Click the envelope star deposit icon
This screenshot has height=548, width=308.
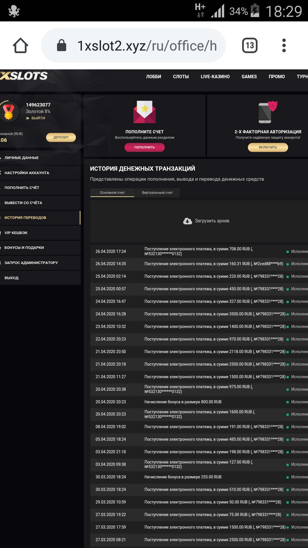click(x=145, y=112)
